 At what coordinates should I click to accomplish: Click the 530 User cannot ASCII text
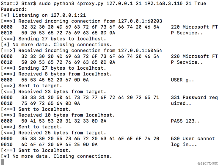click(x=193, y=139)
